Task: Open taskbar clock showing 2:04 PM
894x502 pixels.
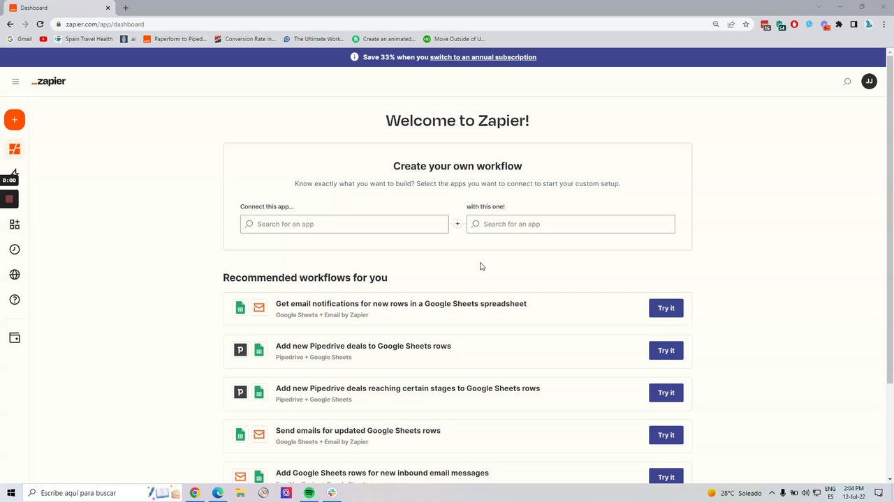Action: [x=853, y=493]
